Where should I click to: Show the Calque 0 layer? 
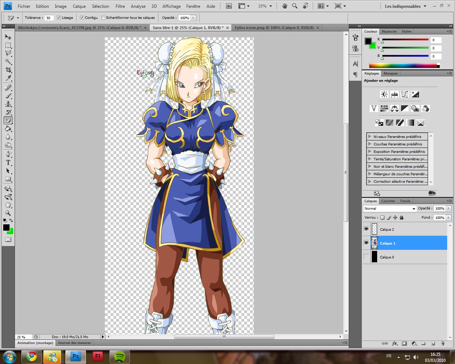[366, 257]
